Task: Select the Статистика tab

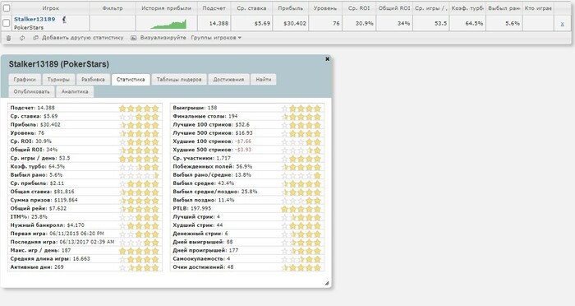Action: point(131,79)
